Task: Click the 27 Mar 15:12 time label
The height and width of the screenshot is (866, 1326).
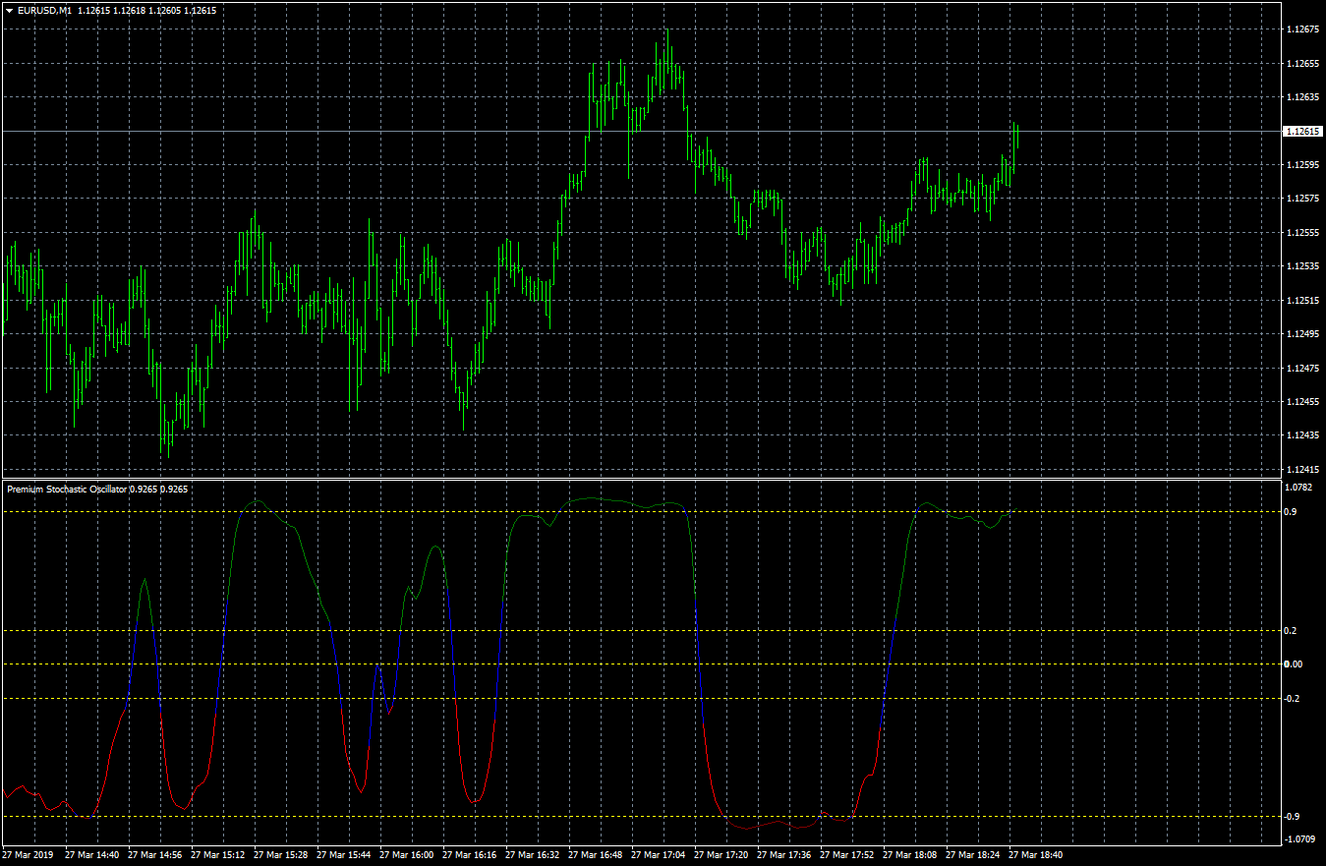Action: [218, 855]
